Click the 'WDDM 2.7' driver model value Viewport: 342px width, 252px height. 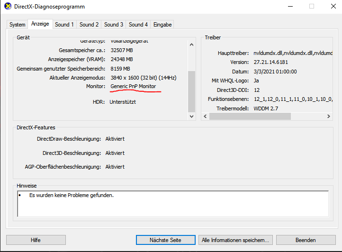(x=266, y=108)
